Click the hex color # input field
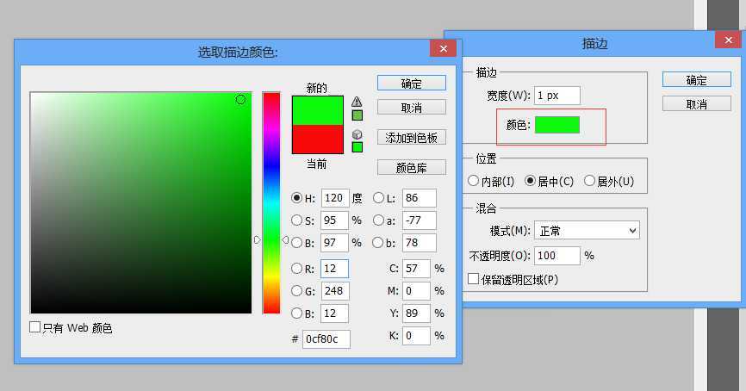This screenshot has width=746, height=391. point(326,338)
